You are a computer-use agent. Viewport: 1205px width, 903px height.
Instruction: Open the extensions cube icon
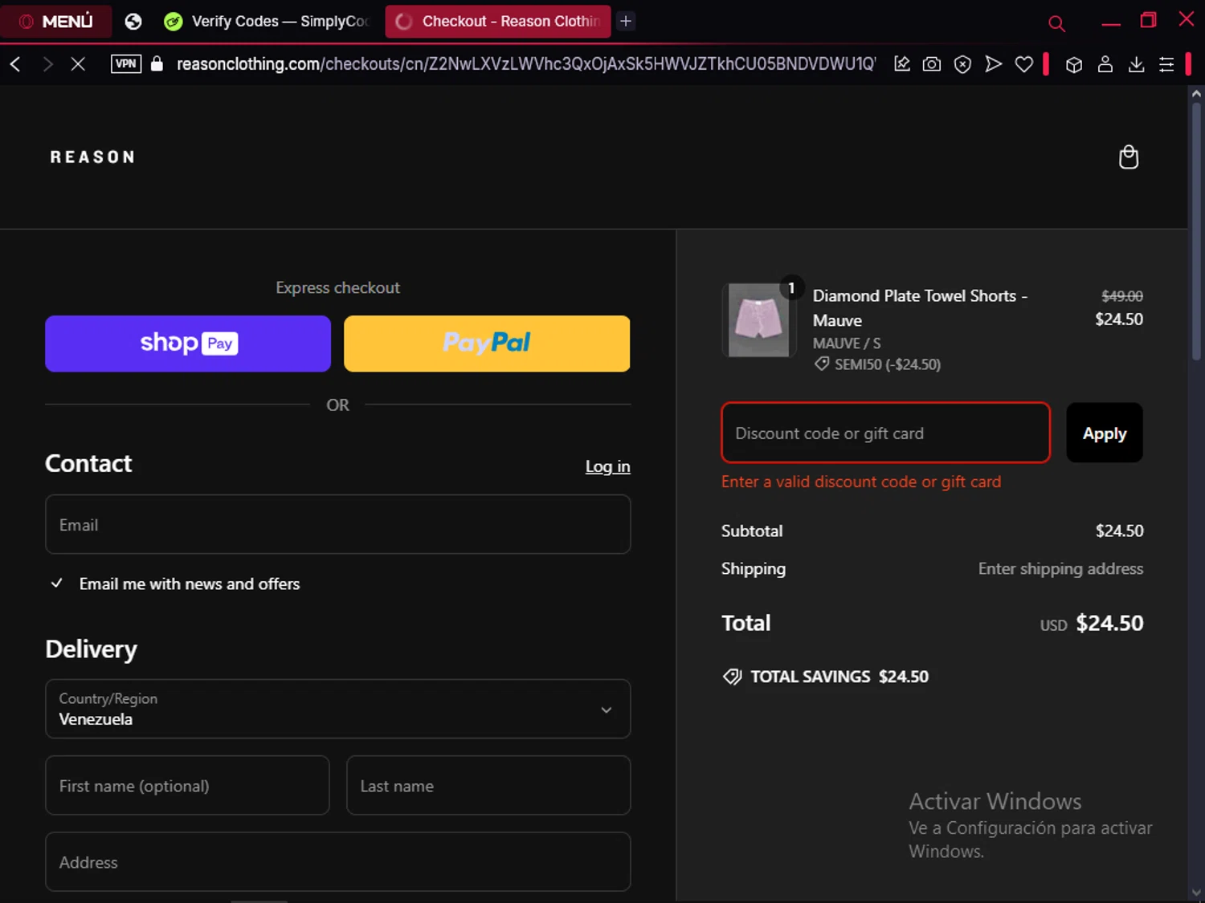tap(1074, 65)
